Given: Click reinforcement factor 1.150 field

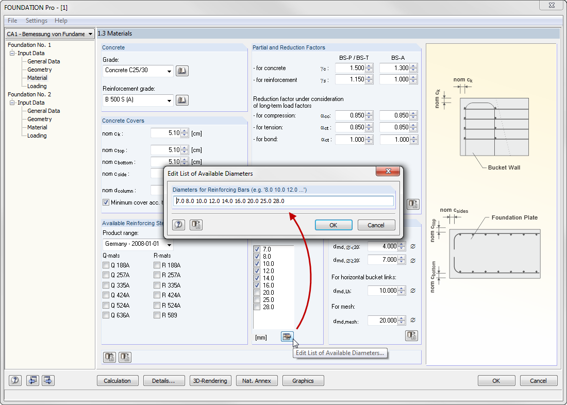Looking at the screenshot, I should pyautogui.click(x=350, y=79).
